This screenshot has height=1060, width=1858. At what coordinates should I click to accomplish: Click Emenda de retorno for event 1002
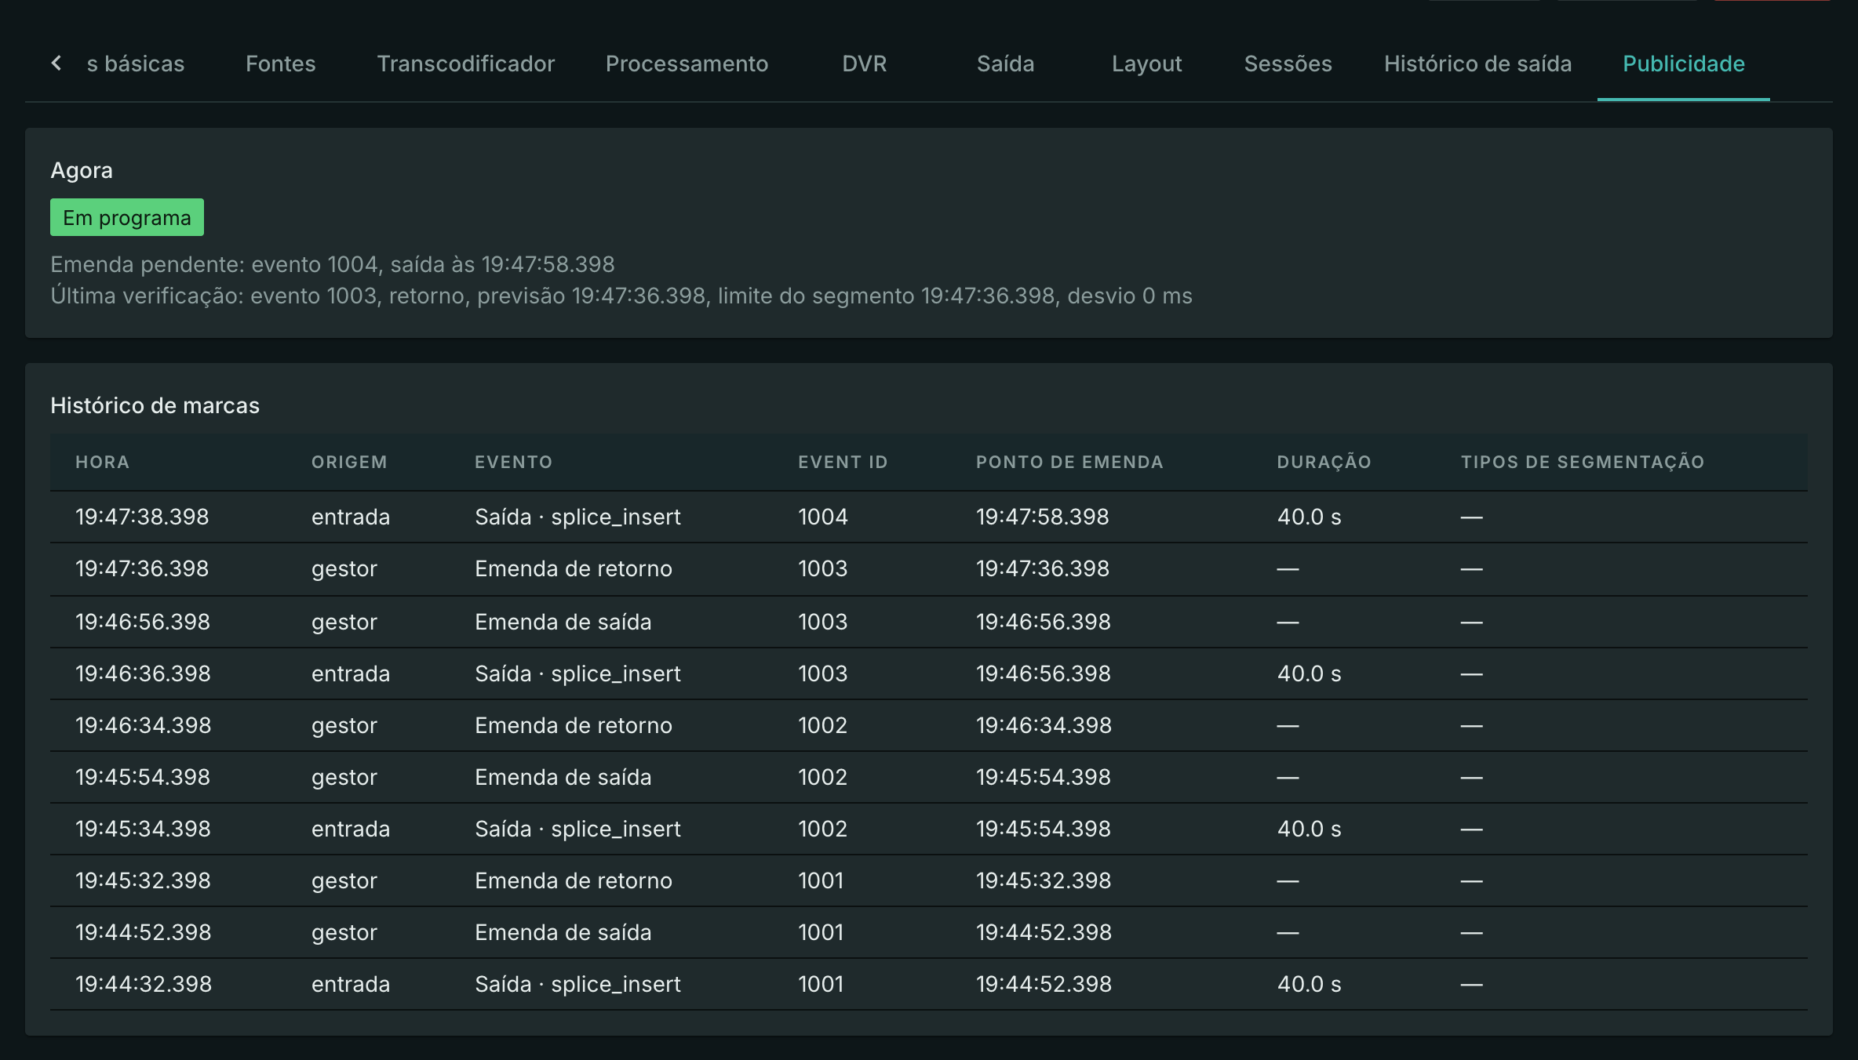[x=573, y=725]
